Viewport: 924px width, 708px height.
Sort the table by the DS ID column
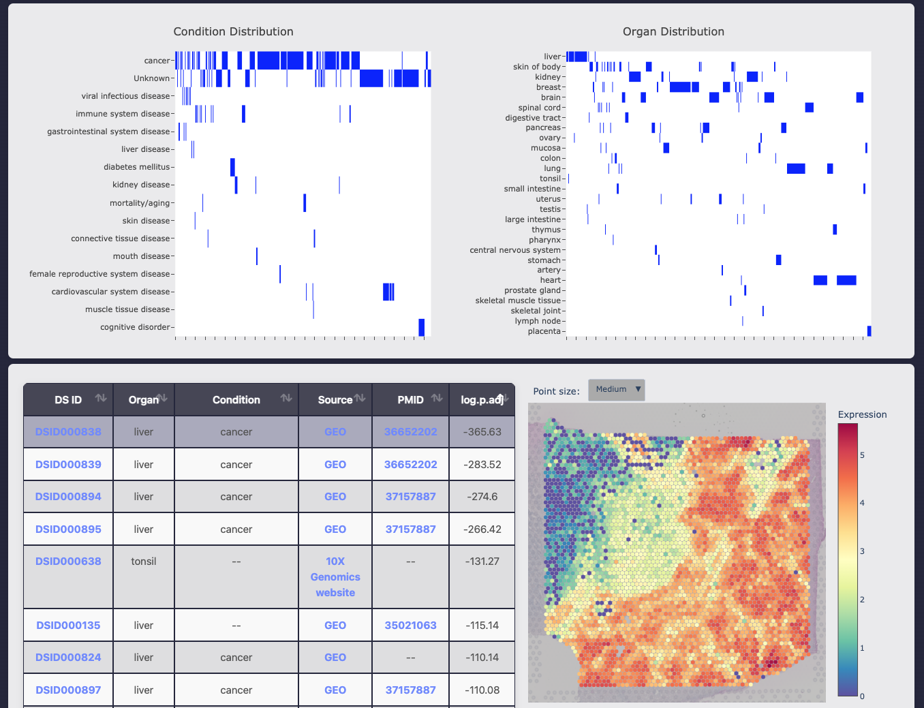point(101,399)
